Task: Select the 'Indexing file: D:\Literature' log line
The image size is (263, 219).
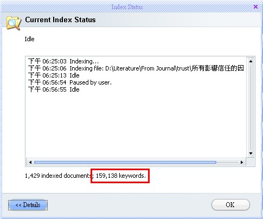Action: coord(136,68)
